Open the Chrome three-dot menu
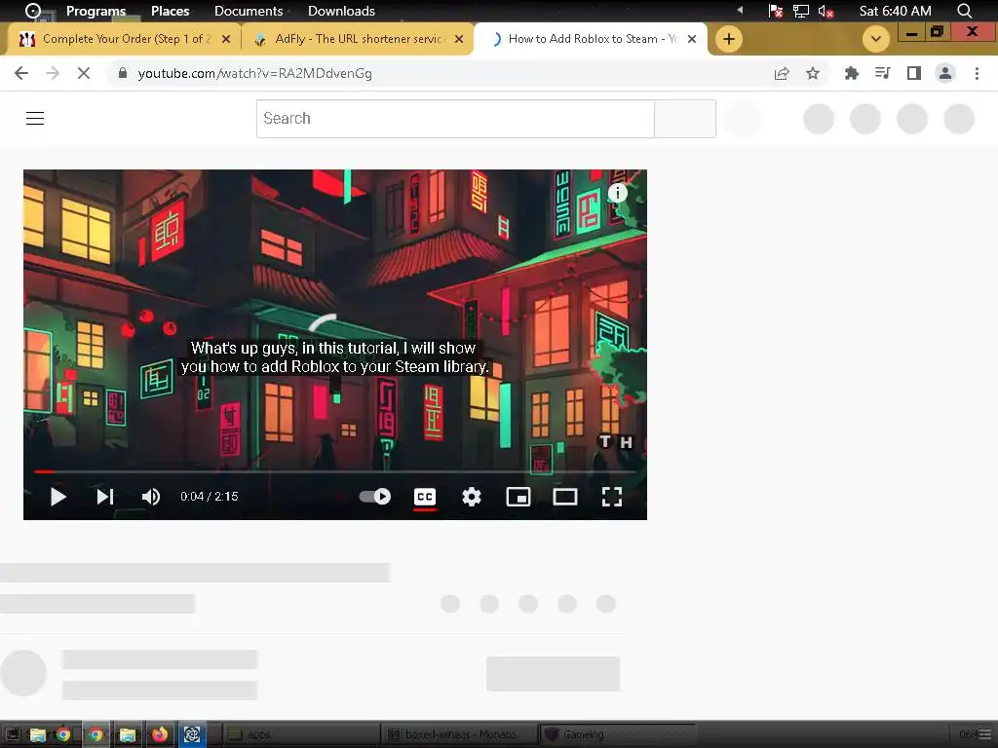The height and width of the screenshot is (748, 998). (977, 73)
